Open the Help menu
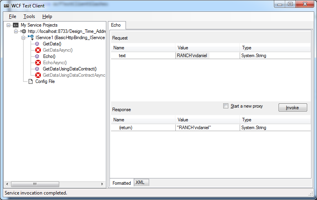The height and width of the screenshot is (200, 317). [47, 16]
